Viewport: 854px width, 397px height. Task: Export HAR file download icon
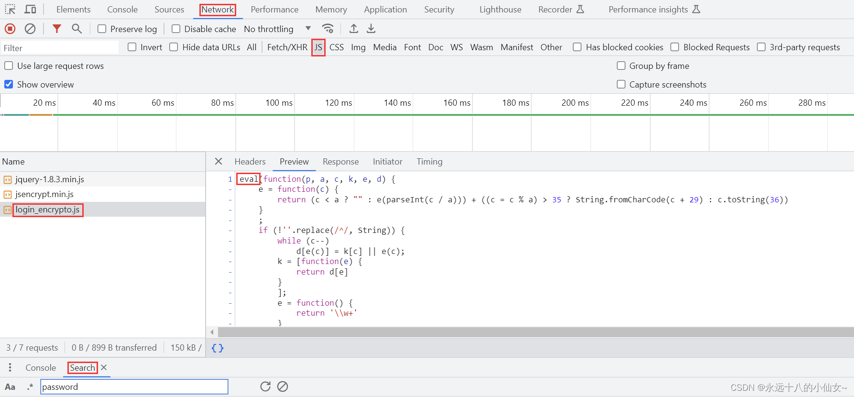pyautogui.click(x=371, y=29)
